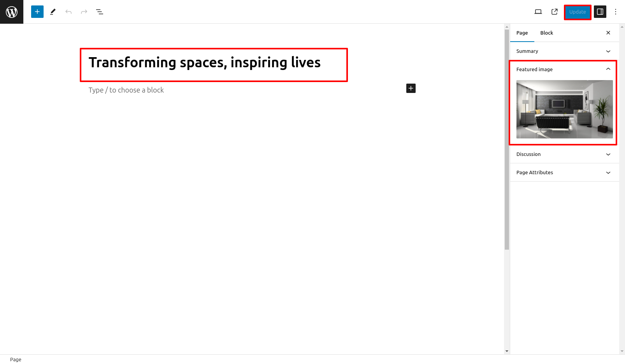The width and height of the screenshot is (625, 364).
Task: Expand the Discussion panel
Action: tap(564, 154)
